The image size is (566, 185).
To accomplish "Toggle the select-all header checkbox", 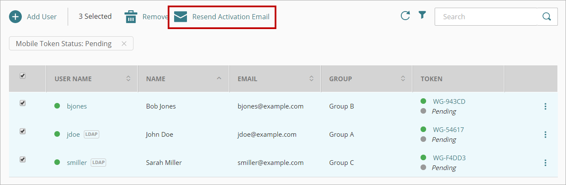I will [x=23, y=76].
